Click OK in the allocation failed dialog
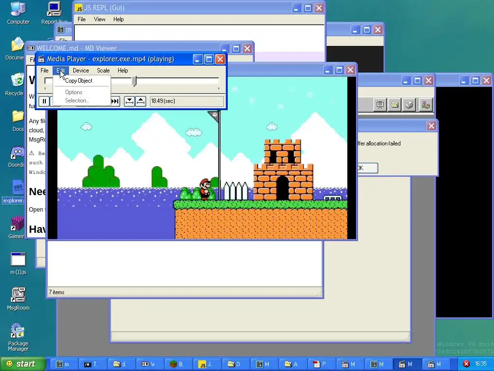The image size is (494, 371). click(x=367, y=168)
